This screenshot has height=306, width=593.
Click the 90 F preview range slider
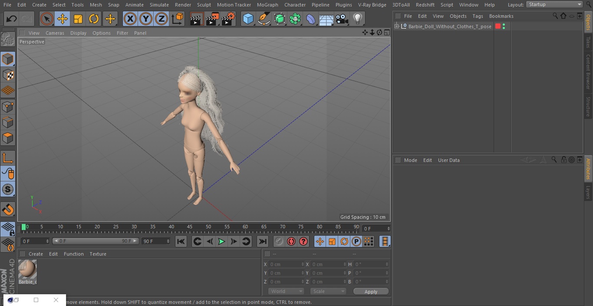coord(96,241)
